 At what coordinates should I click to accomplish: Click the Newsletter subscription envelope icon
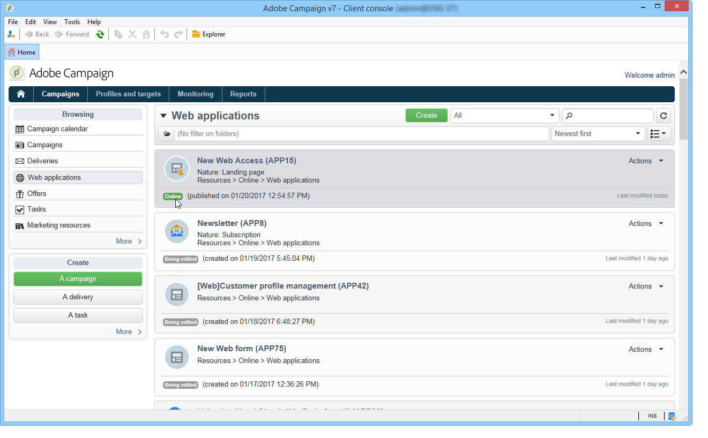[x=177, y=232]
